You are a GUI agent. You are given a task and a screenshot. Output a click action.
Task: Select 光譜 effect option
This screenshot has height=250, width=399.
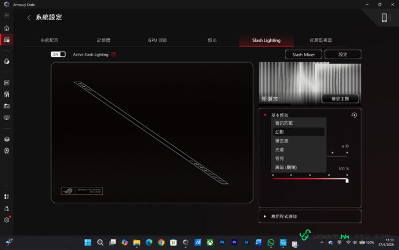coord(299,149)
